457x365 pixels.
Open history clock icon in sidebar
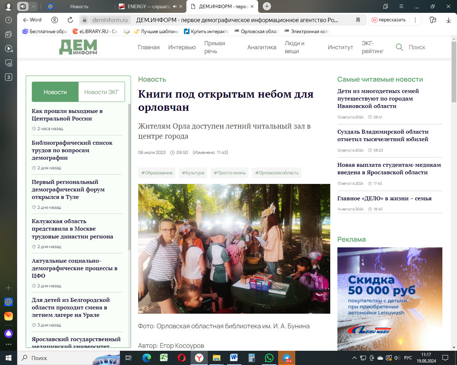tap(9, 20)
